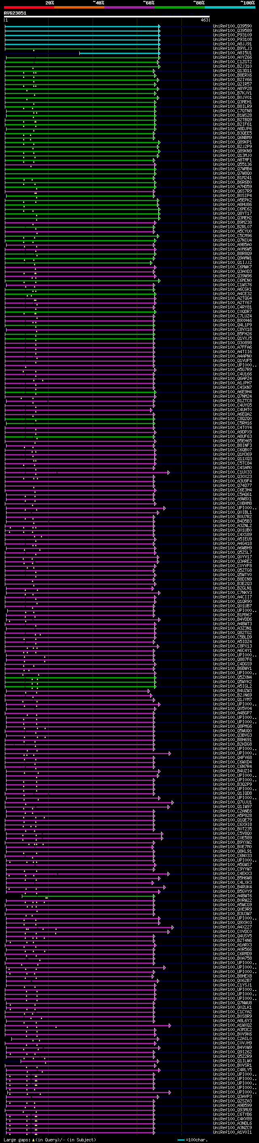The image size is (259, 1143).
Task: Click the white query sequence bar
Action: coord(107,16)
